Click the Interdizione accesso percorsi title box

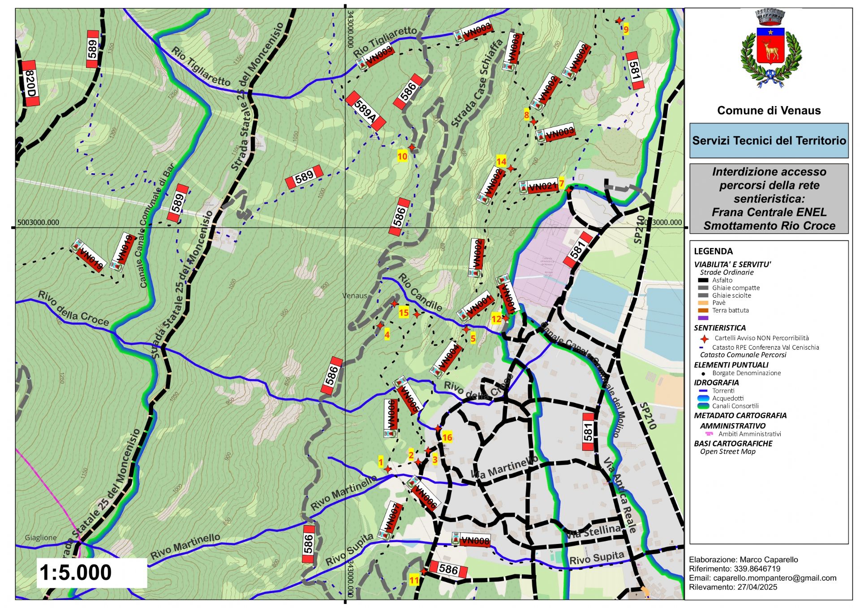tap(769, 198)
